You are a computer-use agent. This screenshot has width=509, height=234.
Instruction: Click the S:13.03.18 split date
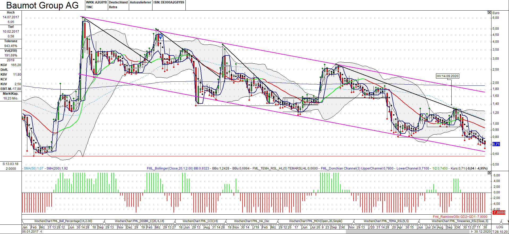pyautogui.click(x=11, y=164)
